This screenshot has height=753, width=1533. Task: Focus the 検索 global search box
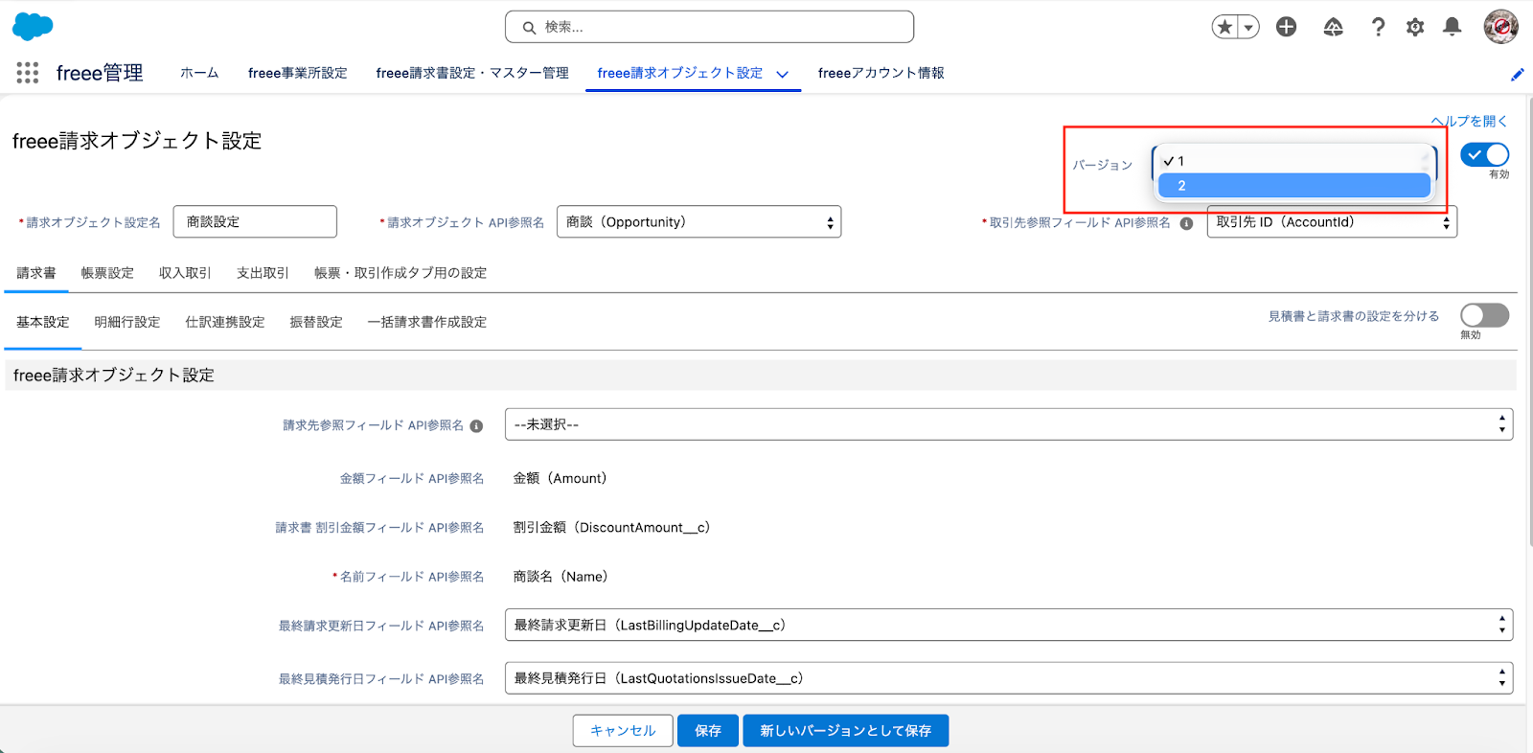click(709, 27)
